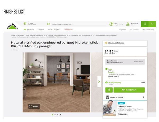159x122 pixels.
Task: Expand the Choose a store chevron
Action: (109, 78)
